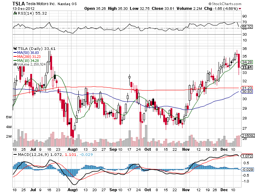Click the 'MA(50) 30.83' legend text

coord(28,53)
